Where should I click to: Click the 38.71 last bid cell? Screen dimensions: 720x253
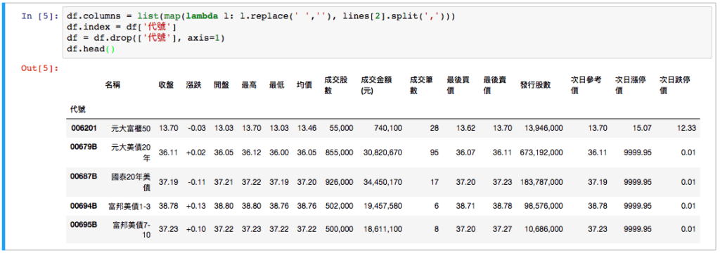click(x=465, y=206)
